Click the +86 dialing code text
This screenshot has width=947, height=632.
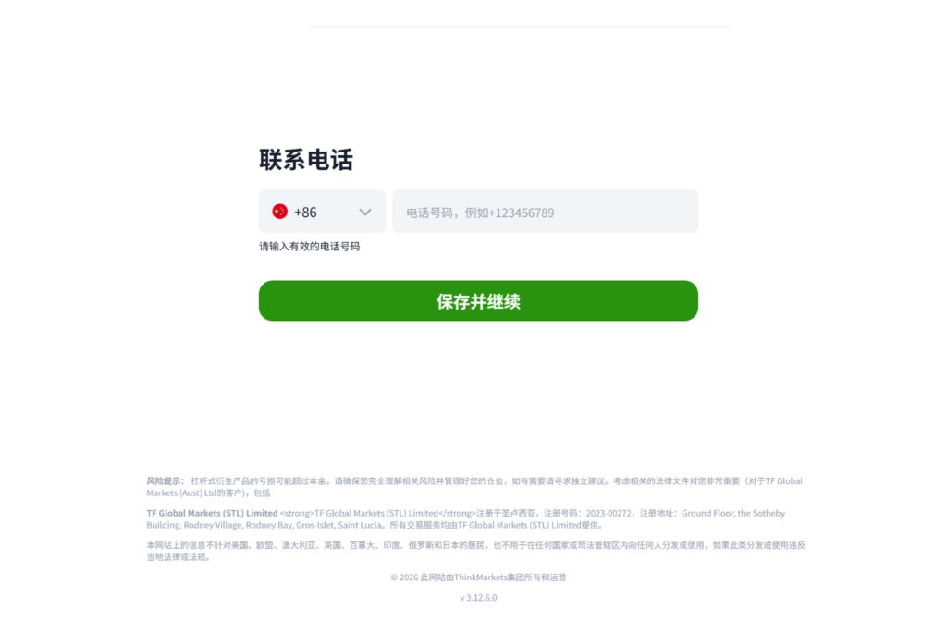point(305,212)
